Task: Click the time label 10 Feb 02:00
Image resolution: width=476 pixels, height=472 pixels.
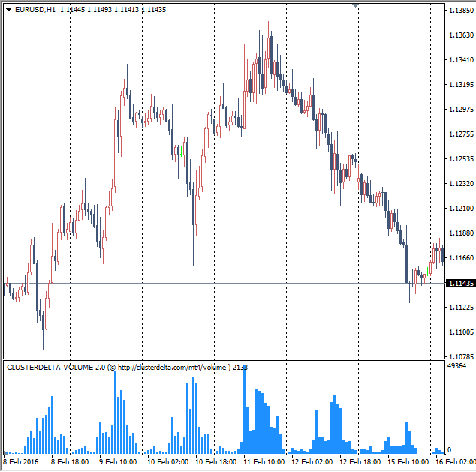Action: coord(168,462)
